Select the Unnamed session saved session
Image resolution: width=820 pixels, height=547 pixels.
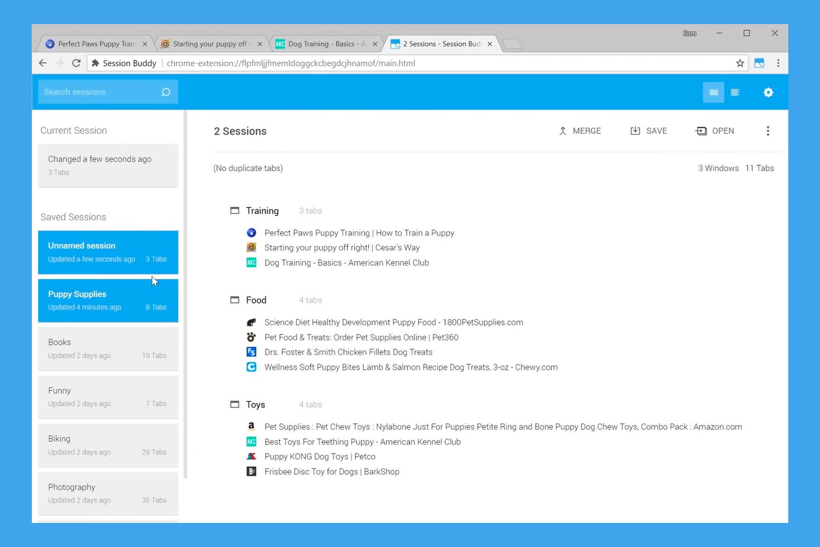pos(108,252)
